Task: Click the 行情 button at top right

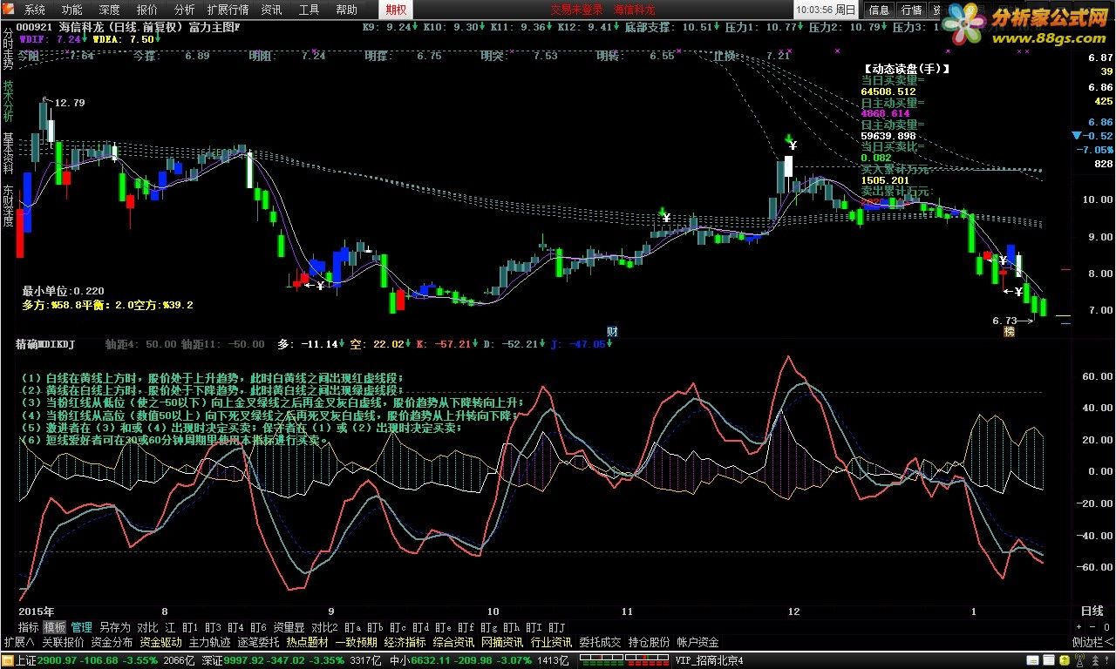Action: point(911,10)
